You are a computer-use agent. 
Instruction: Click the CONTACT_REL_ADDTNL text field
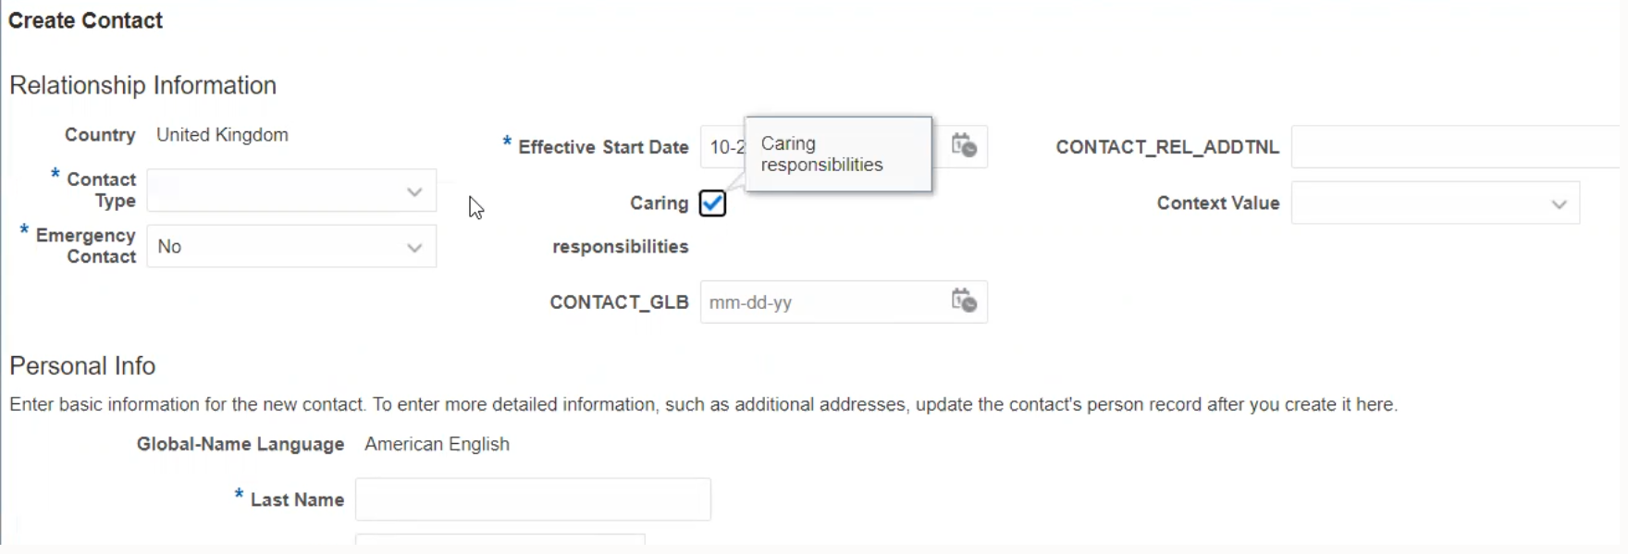[1457, 147]
